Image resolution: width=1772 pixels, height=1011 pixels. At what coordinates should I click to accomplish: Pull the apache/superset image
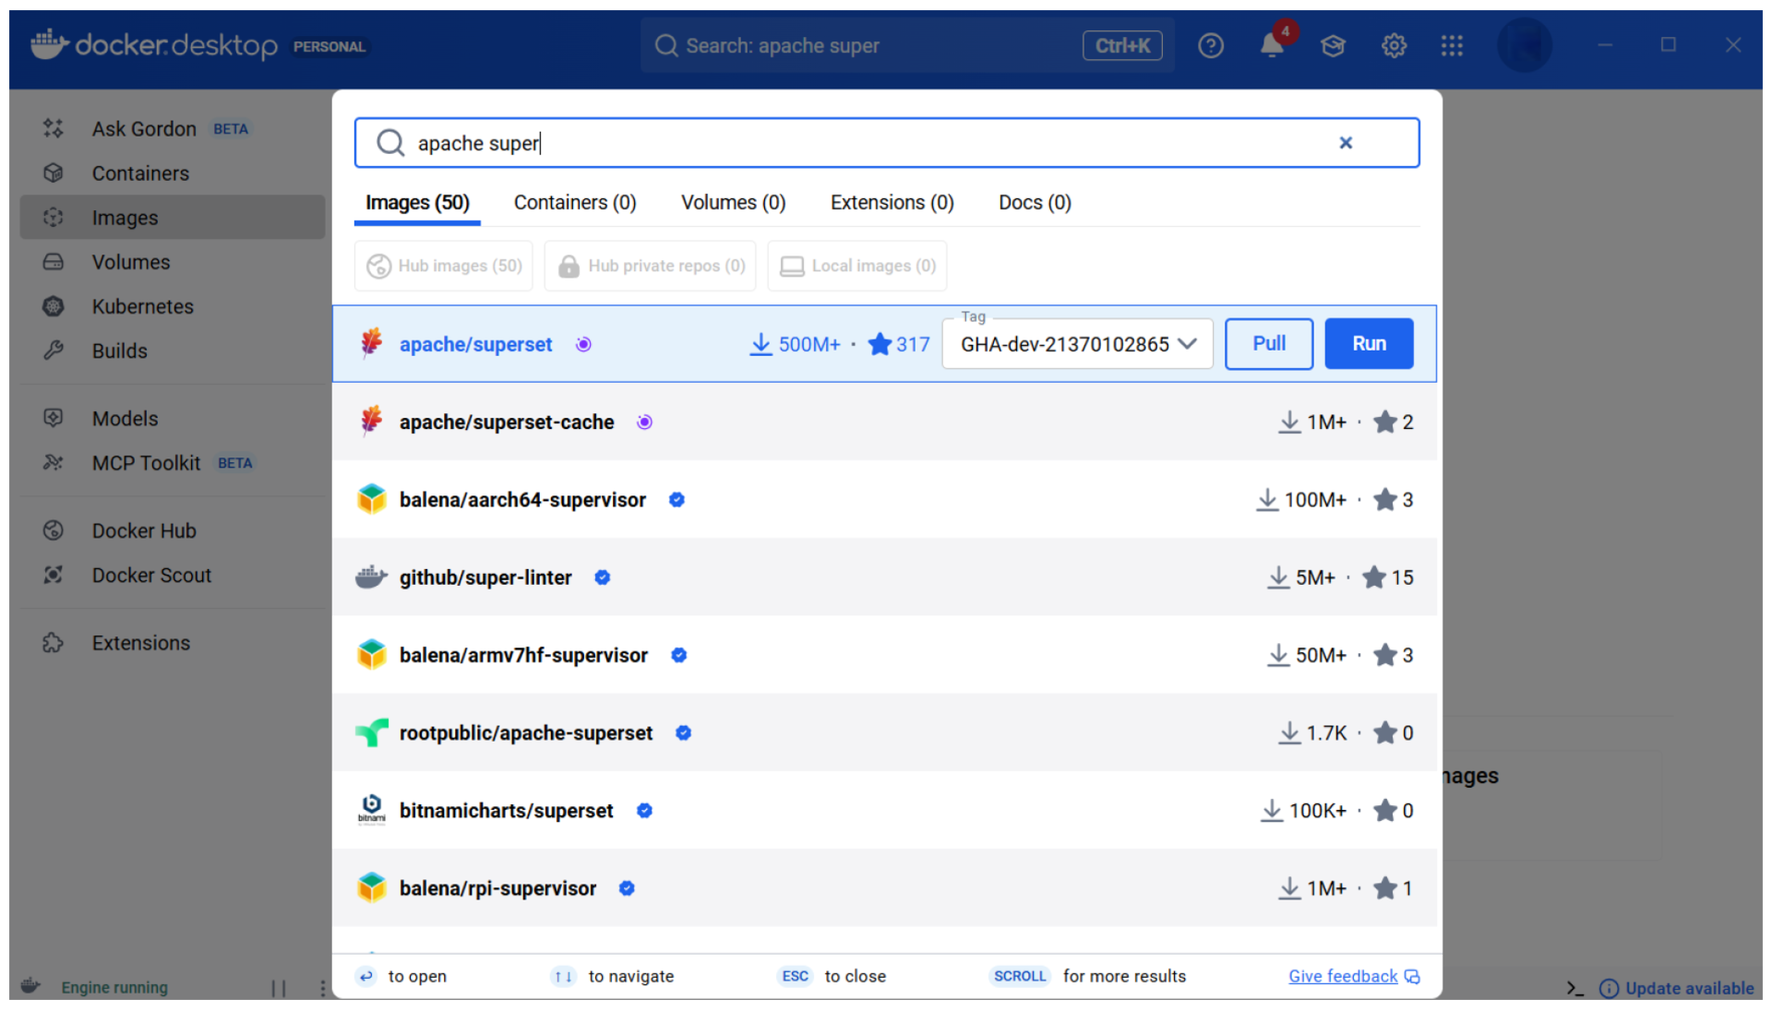[x=1268, y=343]
